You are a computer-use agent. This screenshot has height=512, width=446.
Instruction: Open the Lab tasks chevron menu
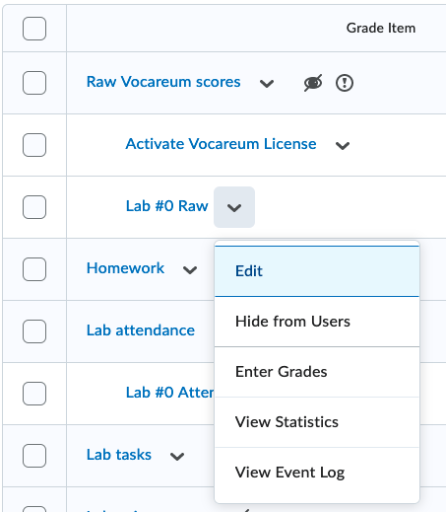(177, 456)
